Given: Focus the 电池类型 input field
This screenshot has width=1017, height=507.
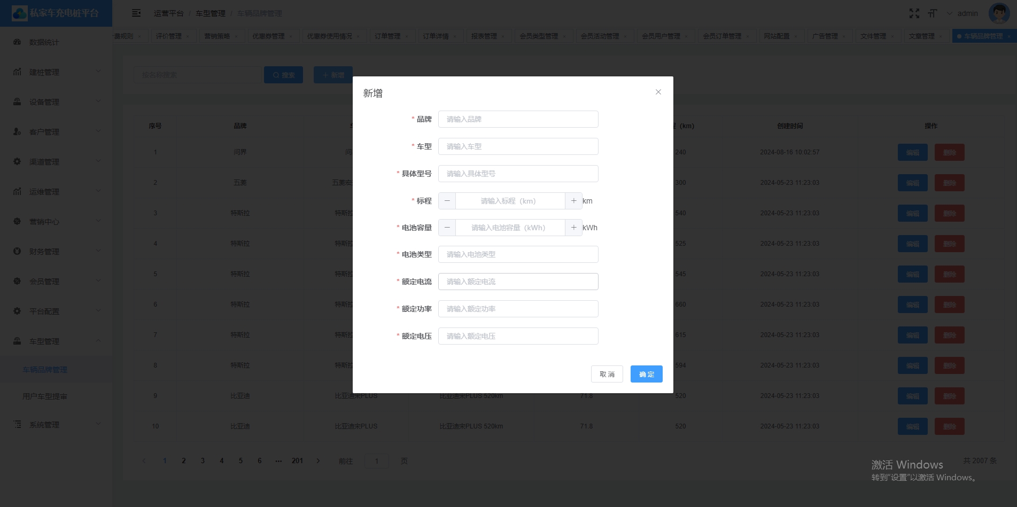Looking at the screenshot, I should [518, 254].
